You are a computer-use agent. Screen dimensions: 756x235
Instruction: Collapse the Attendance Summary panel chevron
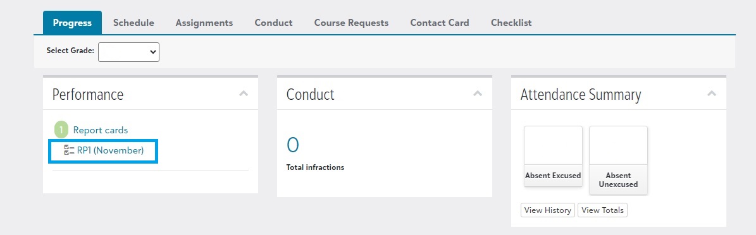pos(711,93)
